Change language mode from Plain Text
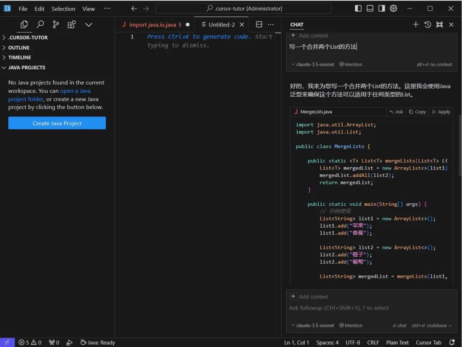The image size is (462, 347). 397,343
